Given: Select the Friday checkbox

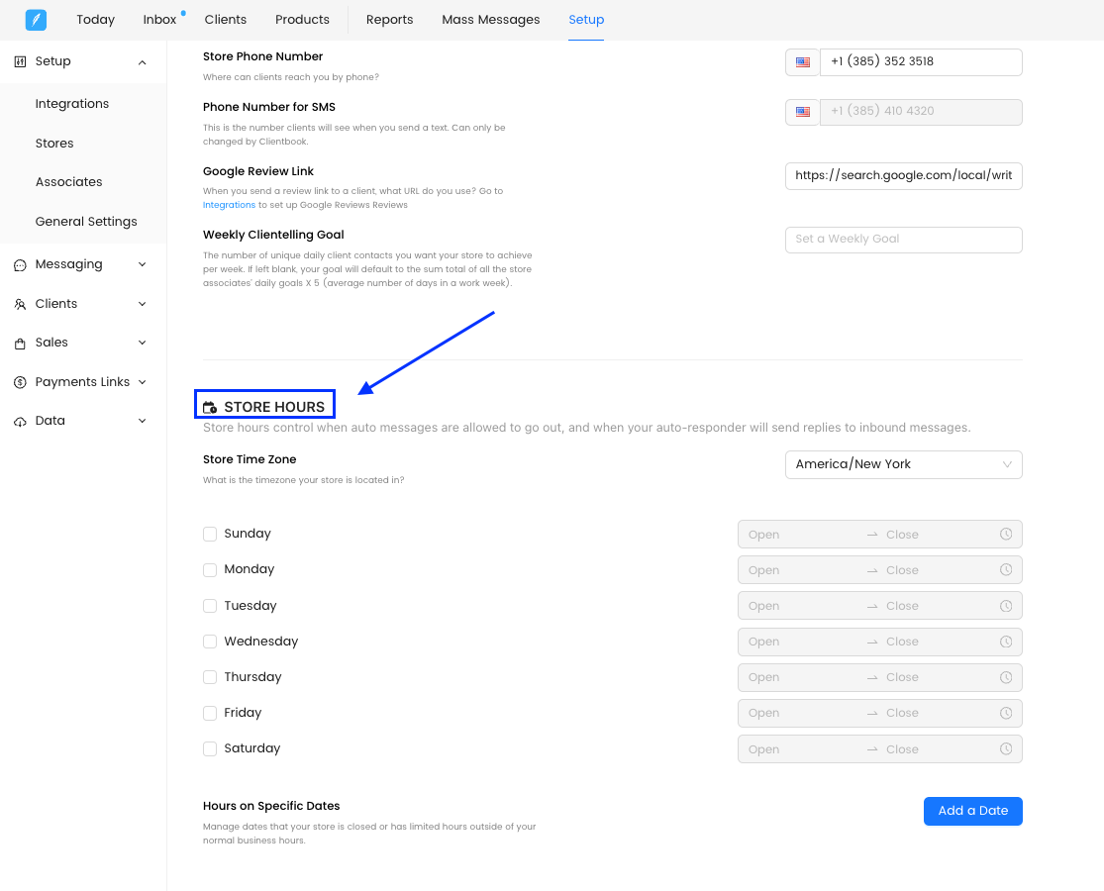Looking at the screenshot, I should click(210, 713).
